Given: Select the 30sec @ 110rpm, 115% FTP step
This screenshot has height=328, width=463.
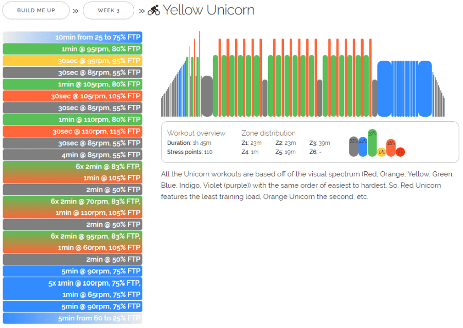Looking at the screenshot, I should pyautogui.click(x=73, y=131).
